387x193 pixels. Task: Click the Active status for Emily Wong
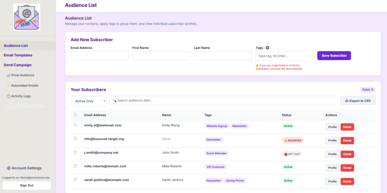(x=288, y=126)
